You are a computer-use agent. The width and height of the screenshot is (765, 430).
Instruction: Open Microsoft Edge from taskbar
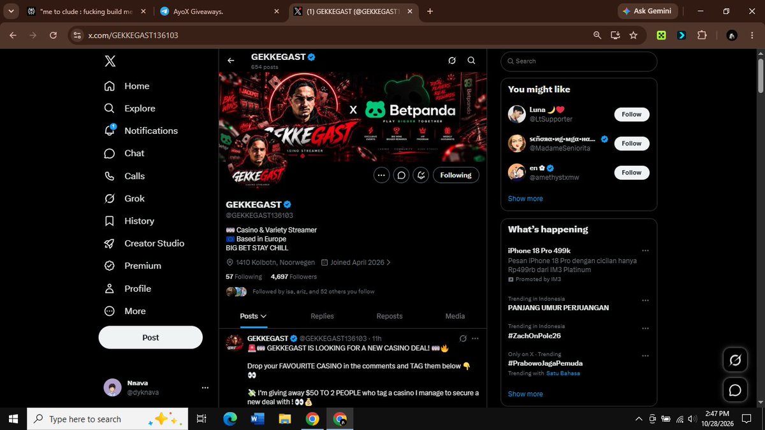[x=230, y=419]
